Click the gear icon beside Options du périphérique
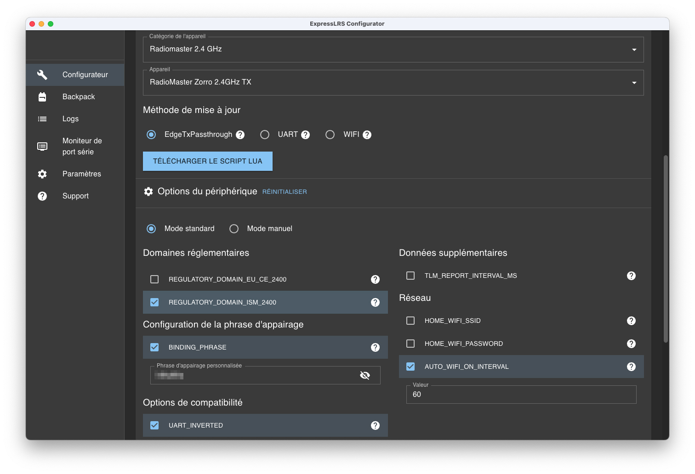This screenshot has width=695, height=474. 148,192
